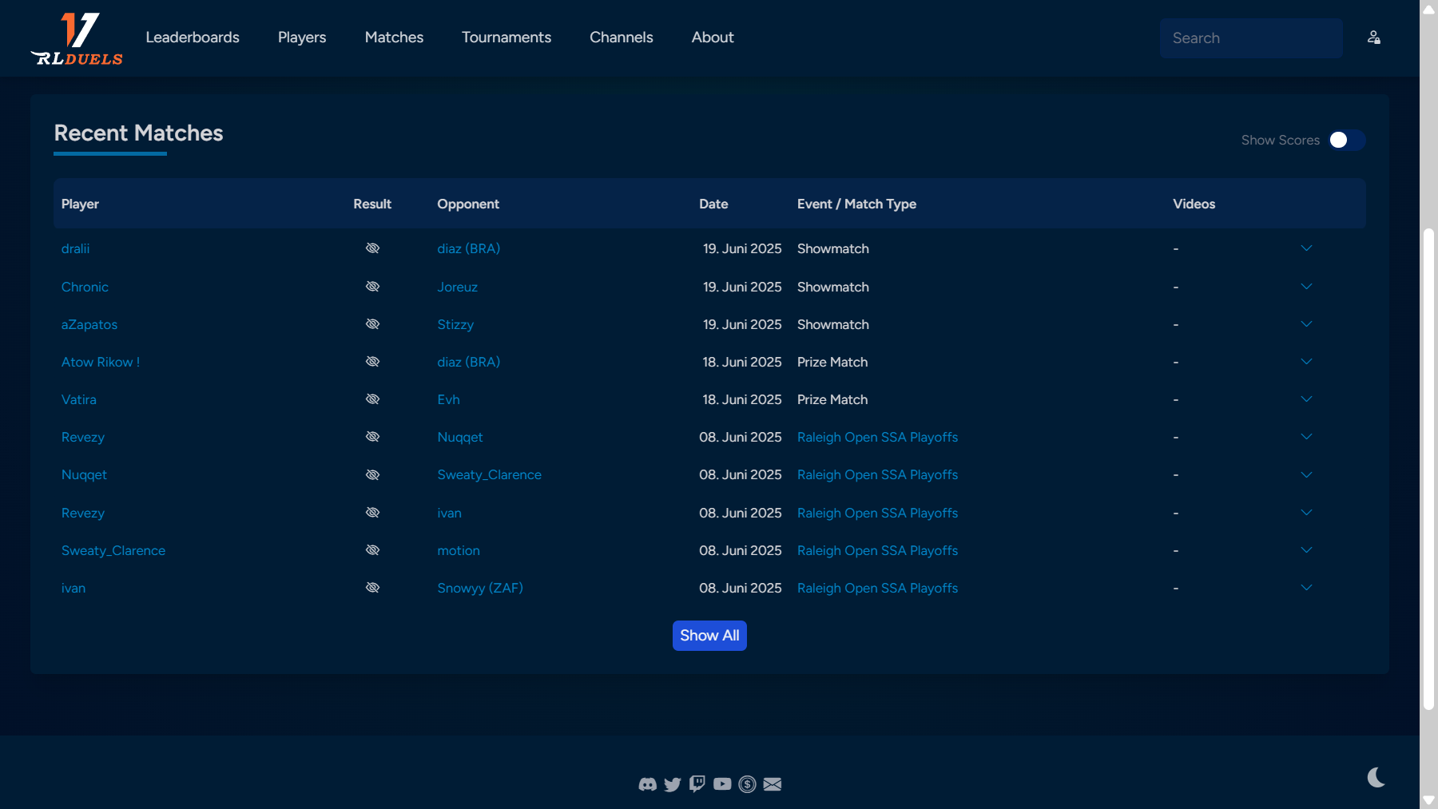Focus the Search input field
The image size is (1438, 809).
click(x=1251, y=38)
